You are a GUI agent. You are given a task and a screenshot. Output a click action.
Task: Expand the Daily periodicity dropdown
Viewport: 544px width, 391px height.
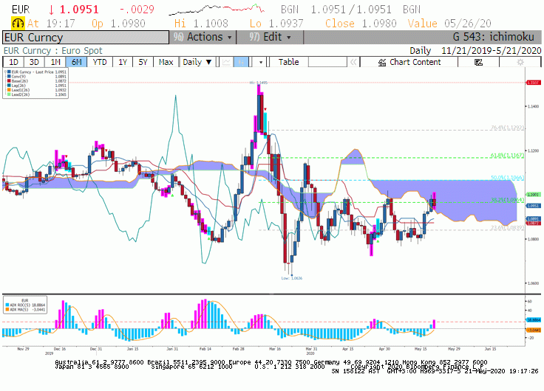click(x=197, y=62)
